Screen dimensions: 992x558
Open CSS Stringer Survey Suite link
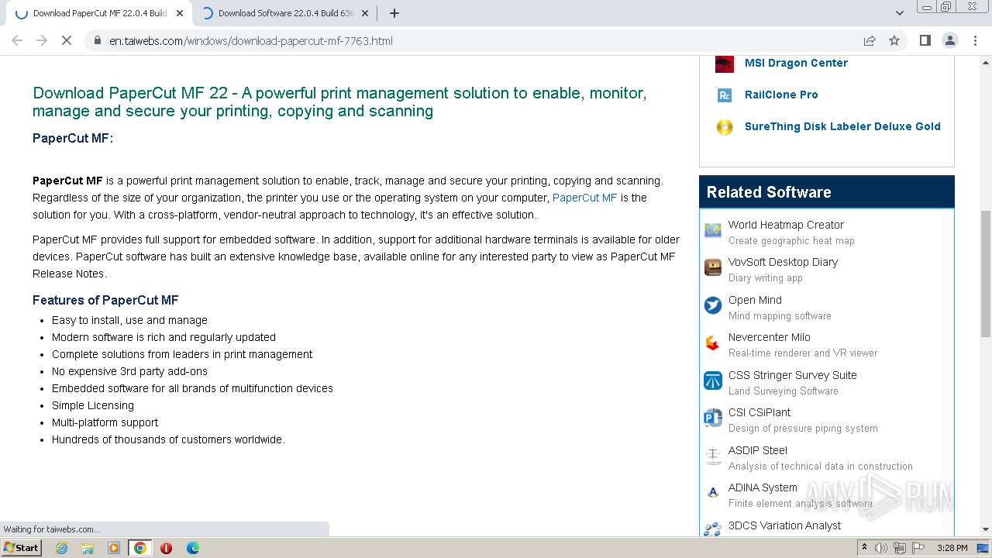792,375
